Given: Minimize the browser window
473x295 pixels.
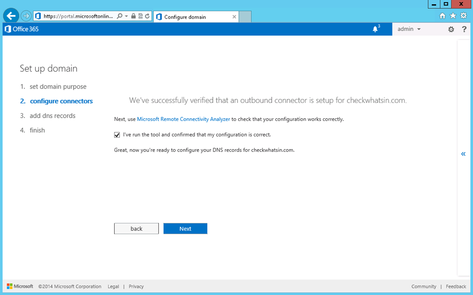Looking at the screenshot, I should [x=434, y=4].
